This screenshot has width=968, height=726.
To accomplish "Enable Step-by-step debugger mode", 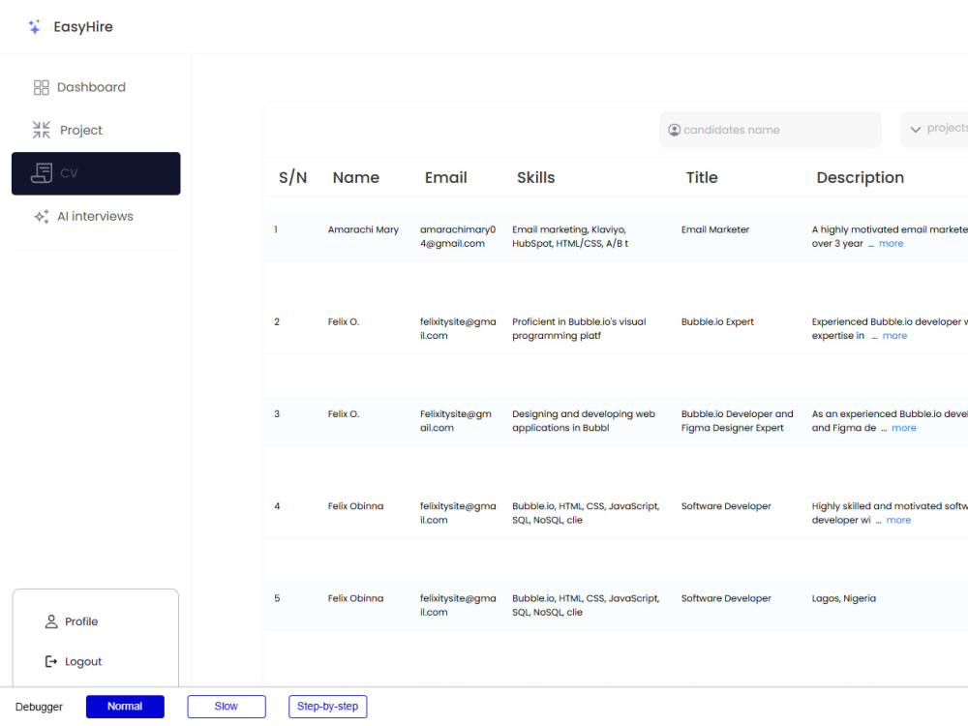I will point(328,707).
